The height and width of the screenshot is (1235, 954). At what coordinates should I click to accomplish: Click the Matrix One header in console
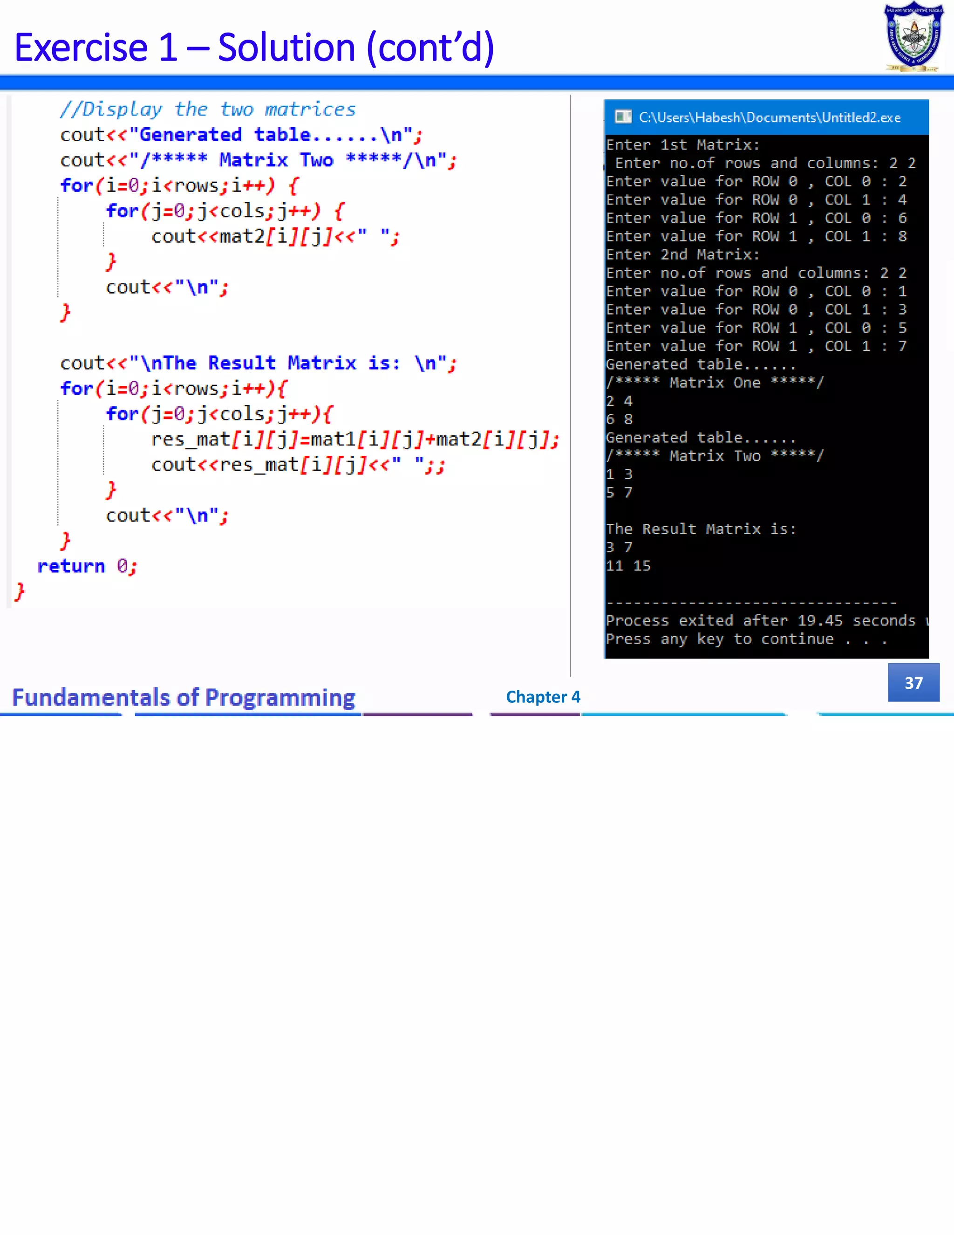tap(715, 383)
